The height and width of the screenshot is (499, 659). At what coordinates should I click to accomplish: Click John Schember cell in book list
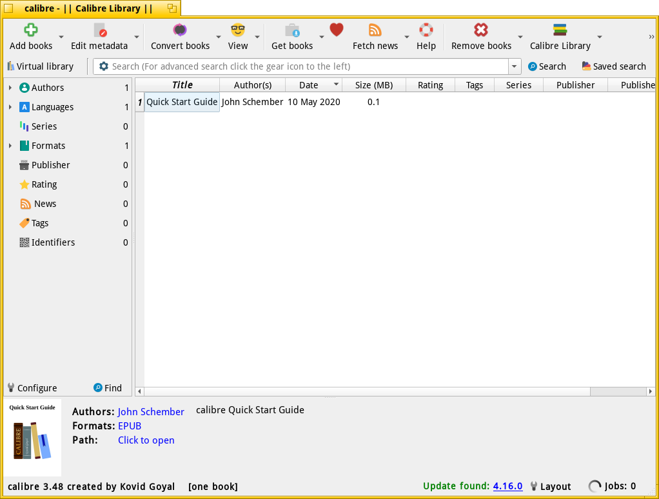pos(253,102)
